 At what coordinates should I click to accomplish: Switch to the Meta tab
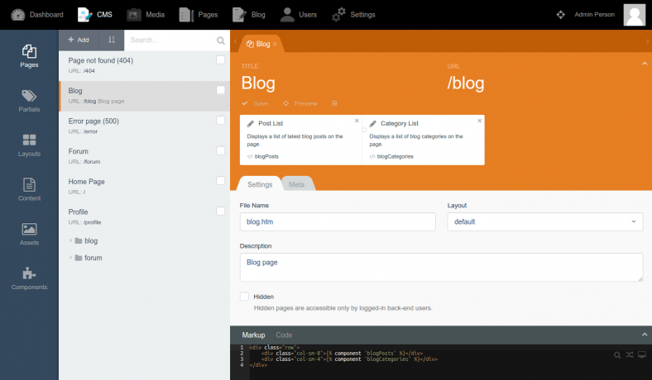[x=295, y=184]
